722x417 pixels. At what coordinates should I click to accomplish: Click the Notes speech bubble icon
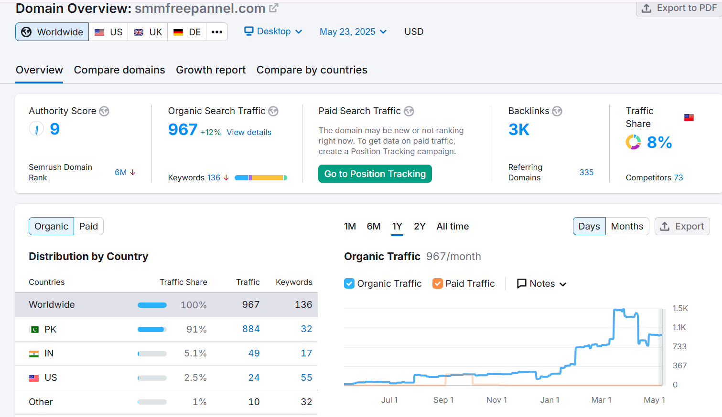coord(522,284)
